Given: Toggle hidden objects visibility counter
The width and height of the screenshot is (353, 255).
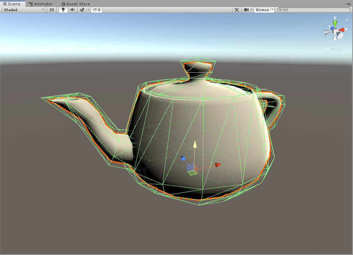Looking at the screenshot, I should click(x=97, y=10).
